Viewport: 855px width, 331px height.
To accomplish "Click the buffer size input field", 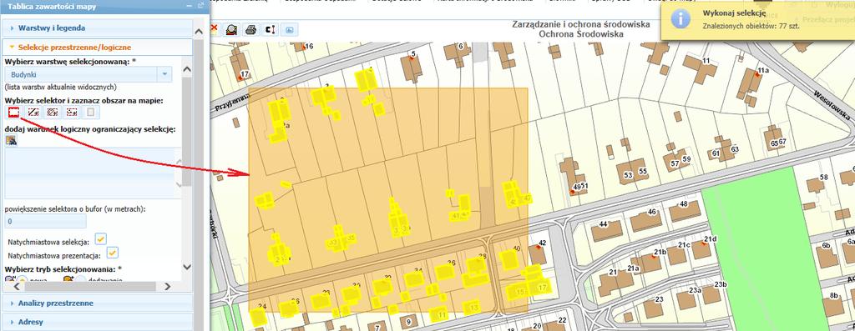I will 46,221.
